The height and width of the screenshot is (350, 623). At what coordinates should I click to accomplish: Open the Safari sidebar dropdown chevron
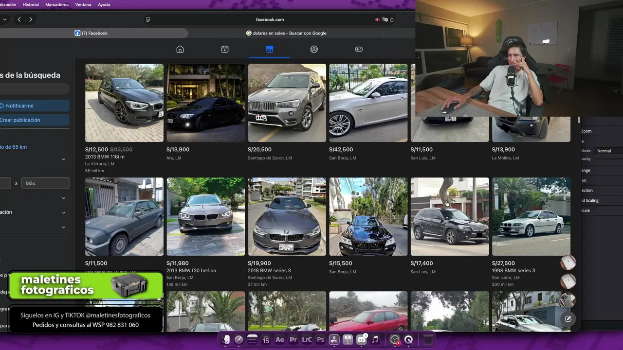4,19
